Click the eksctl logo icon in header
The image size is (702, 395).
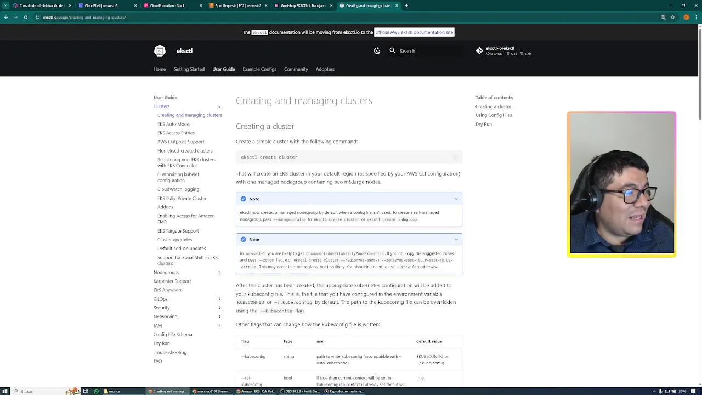click(x=160, y=51)
